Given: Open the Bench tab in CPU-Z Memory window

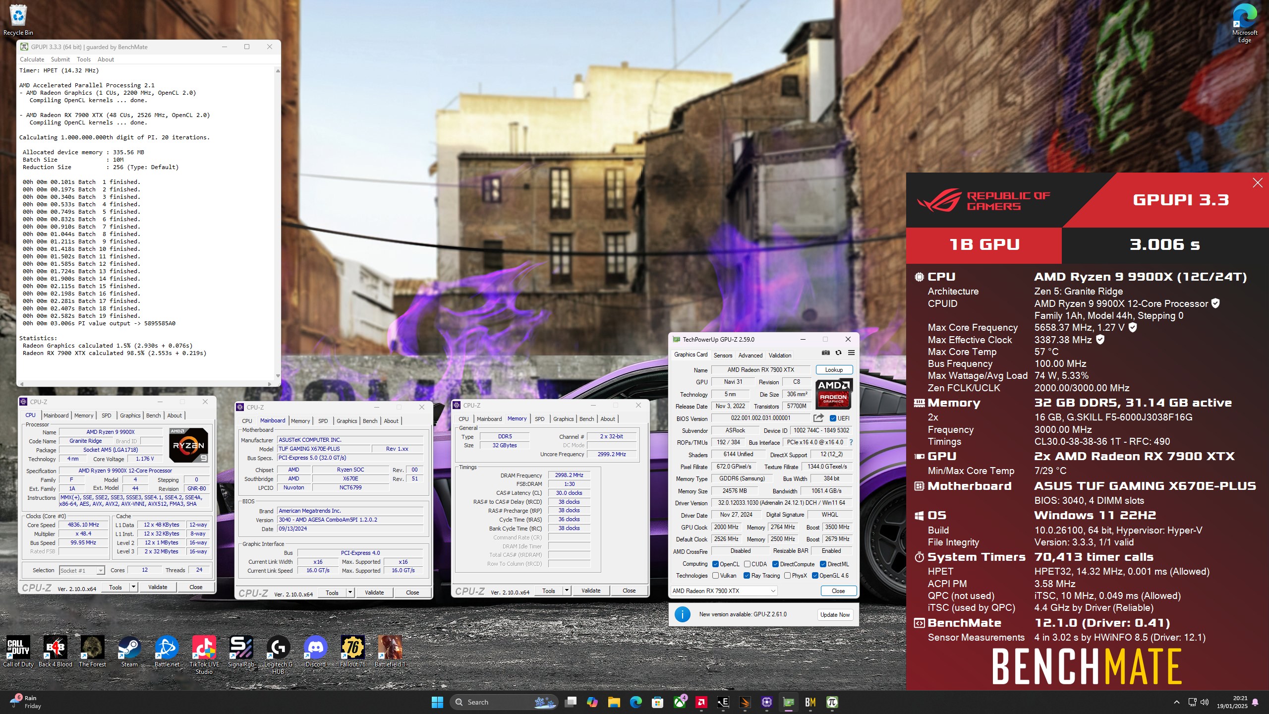Looking at the screenshot, I should [x=586, y=419].
